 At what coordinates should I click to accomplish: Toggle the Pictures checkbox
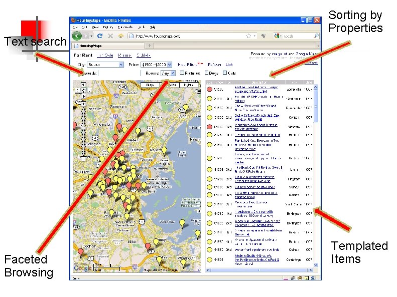[182, 73]
